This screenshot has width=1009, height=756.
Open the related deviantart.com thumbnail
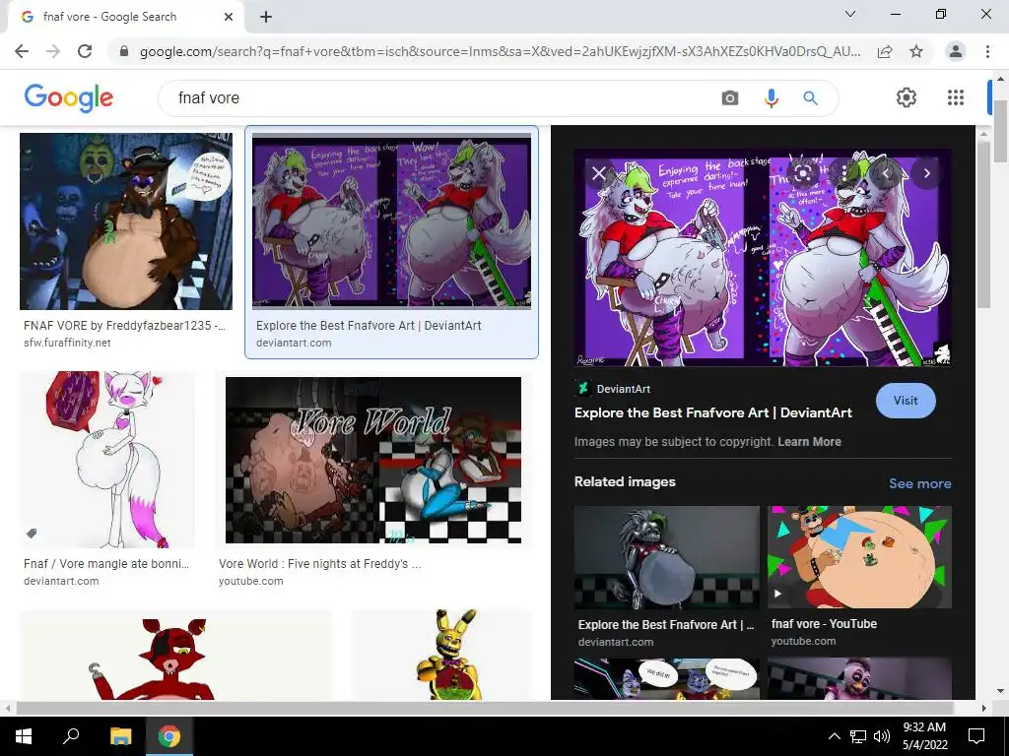coord(667,557)
